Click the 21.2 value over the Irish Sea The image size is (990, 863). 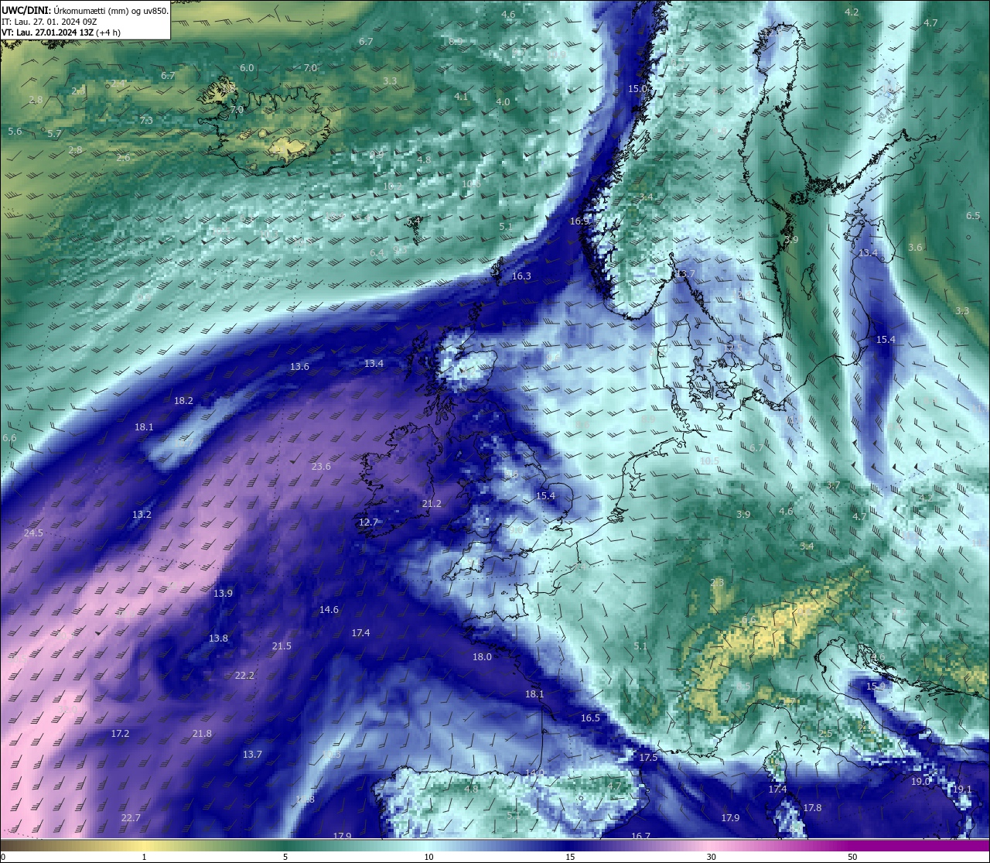(x=432, y=503)
